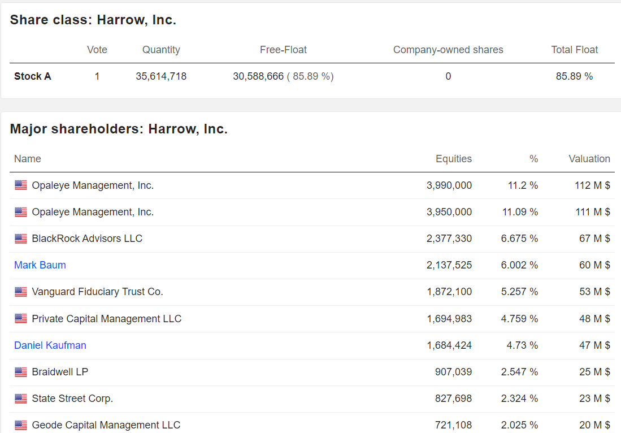Select the Opaleye Management name with 11.2 %

click(93, 185)
